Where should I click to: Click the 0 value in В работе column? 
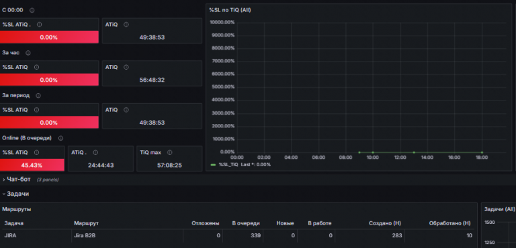tap(331, 235)
